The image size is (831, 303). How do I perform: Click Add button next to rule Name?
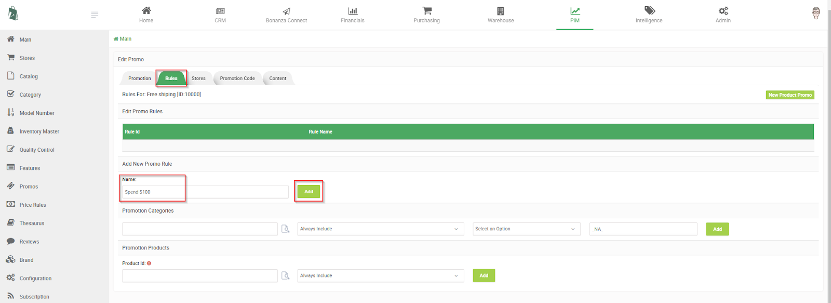click(x=309, y=192)
